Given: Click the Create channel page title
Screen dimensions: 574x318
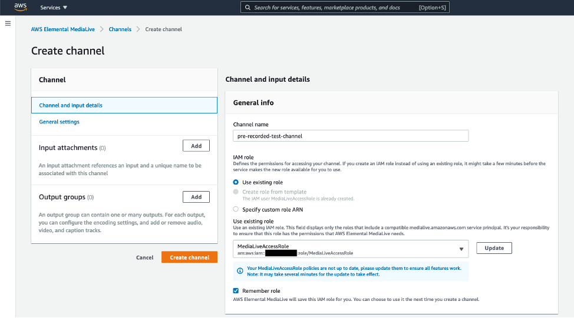Looking at the screenshot, I should coord(68,51).
